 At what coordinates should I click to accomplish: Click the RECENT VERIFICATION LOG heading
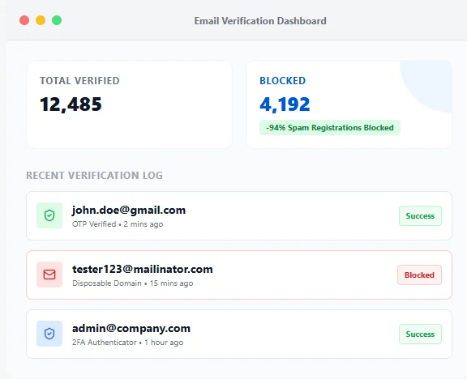[94, 175]
